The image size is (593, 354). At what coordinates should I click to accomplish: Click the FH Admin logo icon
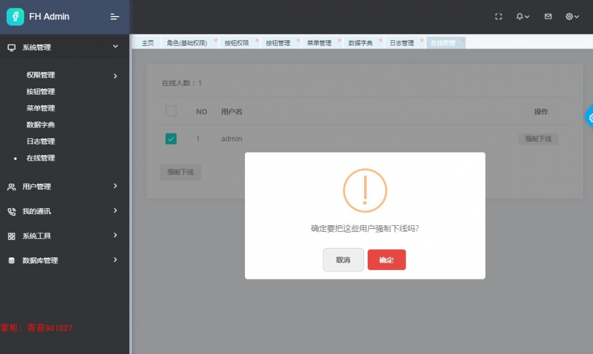(x=14, y=17)
